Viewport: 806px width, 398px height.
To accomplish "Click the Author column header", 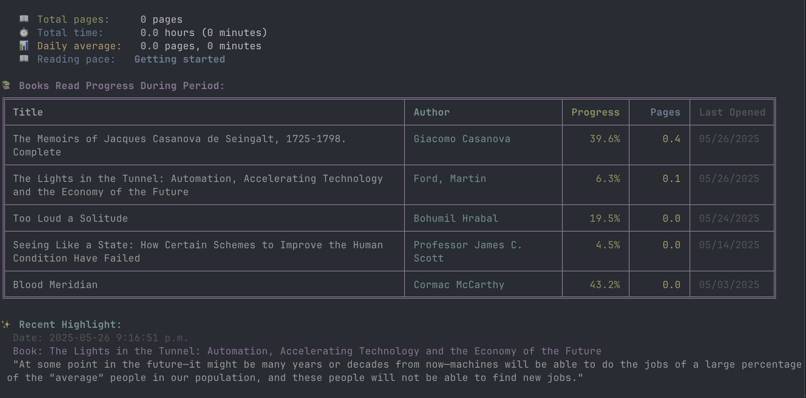I will pyautogui.click(x=431, y=112).
